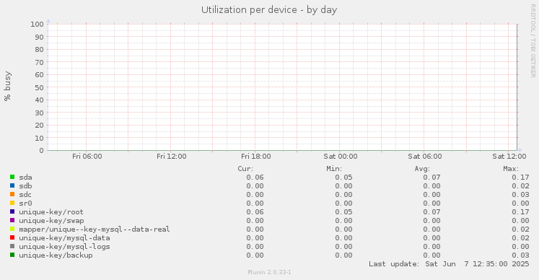Click the 50 y-axis tick label
Screen dimensions: 539x280
pos(39,87)
